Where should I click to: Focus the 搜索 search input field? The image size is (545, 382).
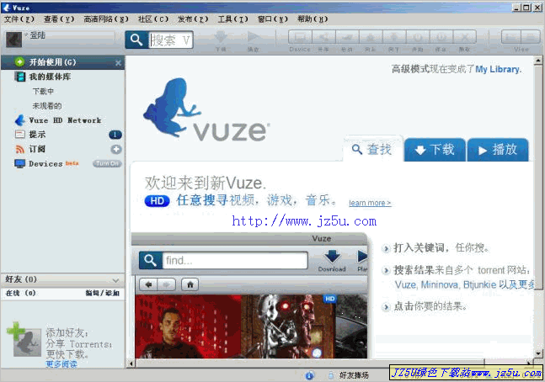click(170, 40)
